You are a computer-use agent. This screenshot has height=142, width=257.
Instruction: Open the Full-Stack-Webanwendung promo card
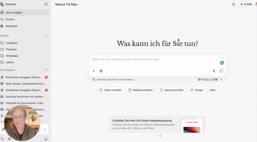coord(157,124)
